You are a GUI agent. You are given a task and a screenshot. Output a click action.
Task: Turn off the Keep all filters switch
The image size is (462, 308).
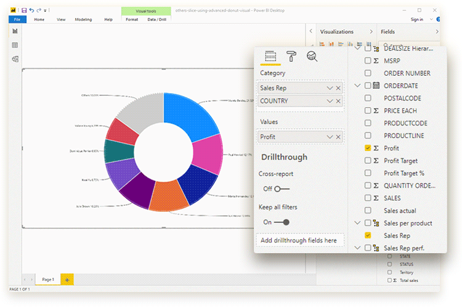coord(282,222)
